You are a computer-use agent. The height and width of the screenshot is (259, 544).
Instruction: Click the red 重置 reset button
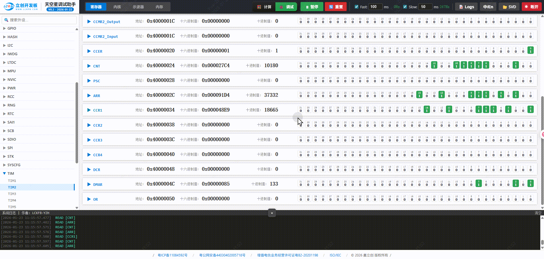(x=336, y=7)
